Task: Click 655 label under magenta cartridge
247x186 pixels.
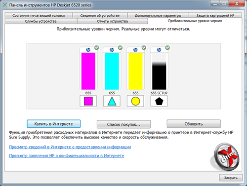Action: pos(88,93)
